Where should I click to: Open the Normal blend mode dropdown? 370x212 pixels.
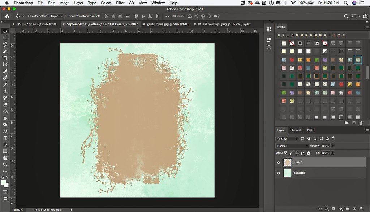click(292, 146)
